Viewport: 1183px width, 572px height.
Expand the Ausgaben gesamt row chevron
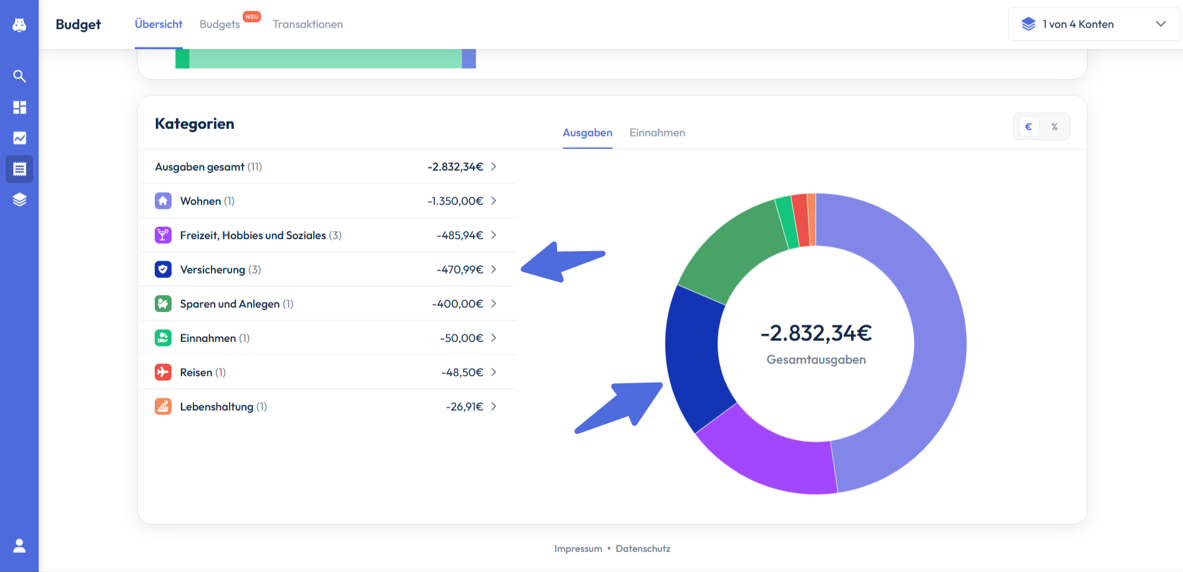tap(494, 166)
